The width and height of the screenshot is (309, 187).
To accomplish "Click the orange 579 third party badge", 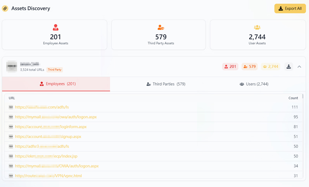I will click(x=250, y=67).
